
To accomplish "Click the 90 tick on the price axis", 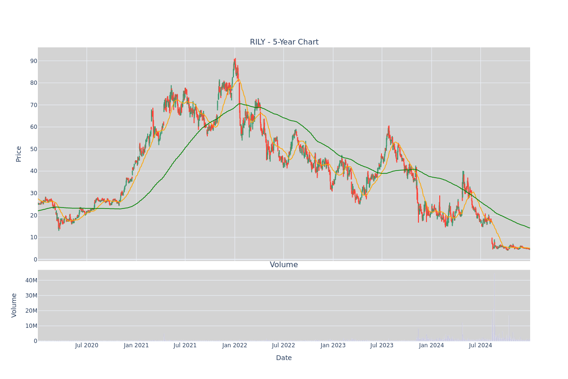I will click(x=34, y=61).
